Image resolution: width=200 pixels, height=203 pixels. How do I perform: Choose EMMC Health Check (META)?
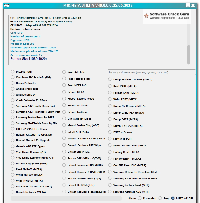click(x=110, y=145)
